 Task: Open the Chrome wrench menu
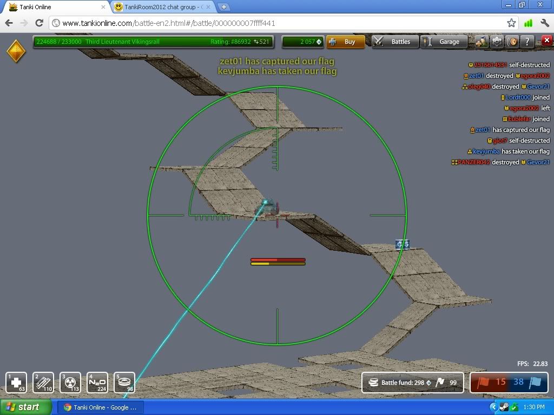[x=544, y=23]
